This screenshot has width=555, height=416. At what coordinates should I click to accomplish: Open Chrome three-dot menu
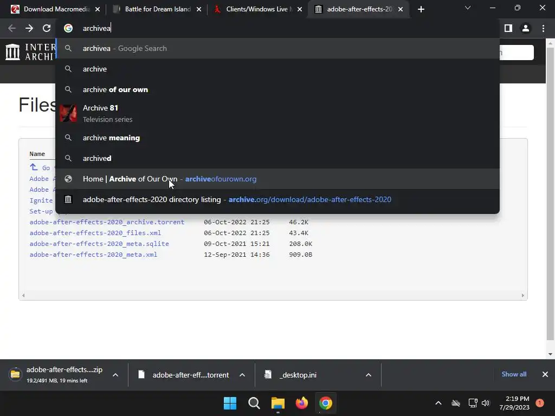coord(543,28)
